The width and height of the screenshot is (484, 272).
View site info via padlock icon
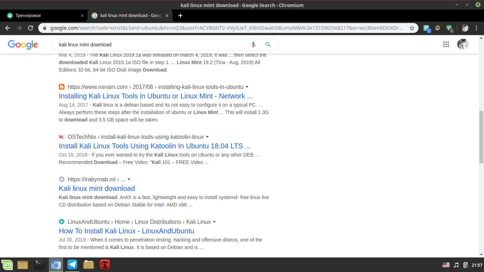pos(45,28)
